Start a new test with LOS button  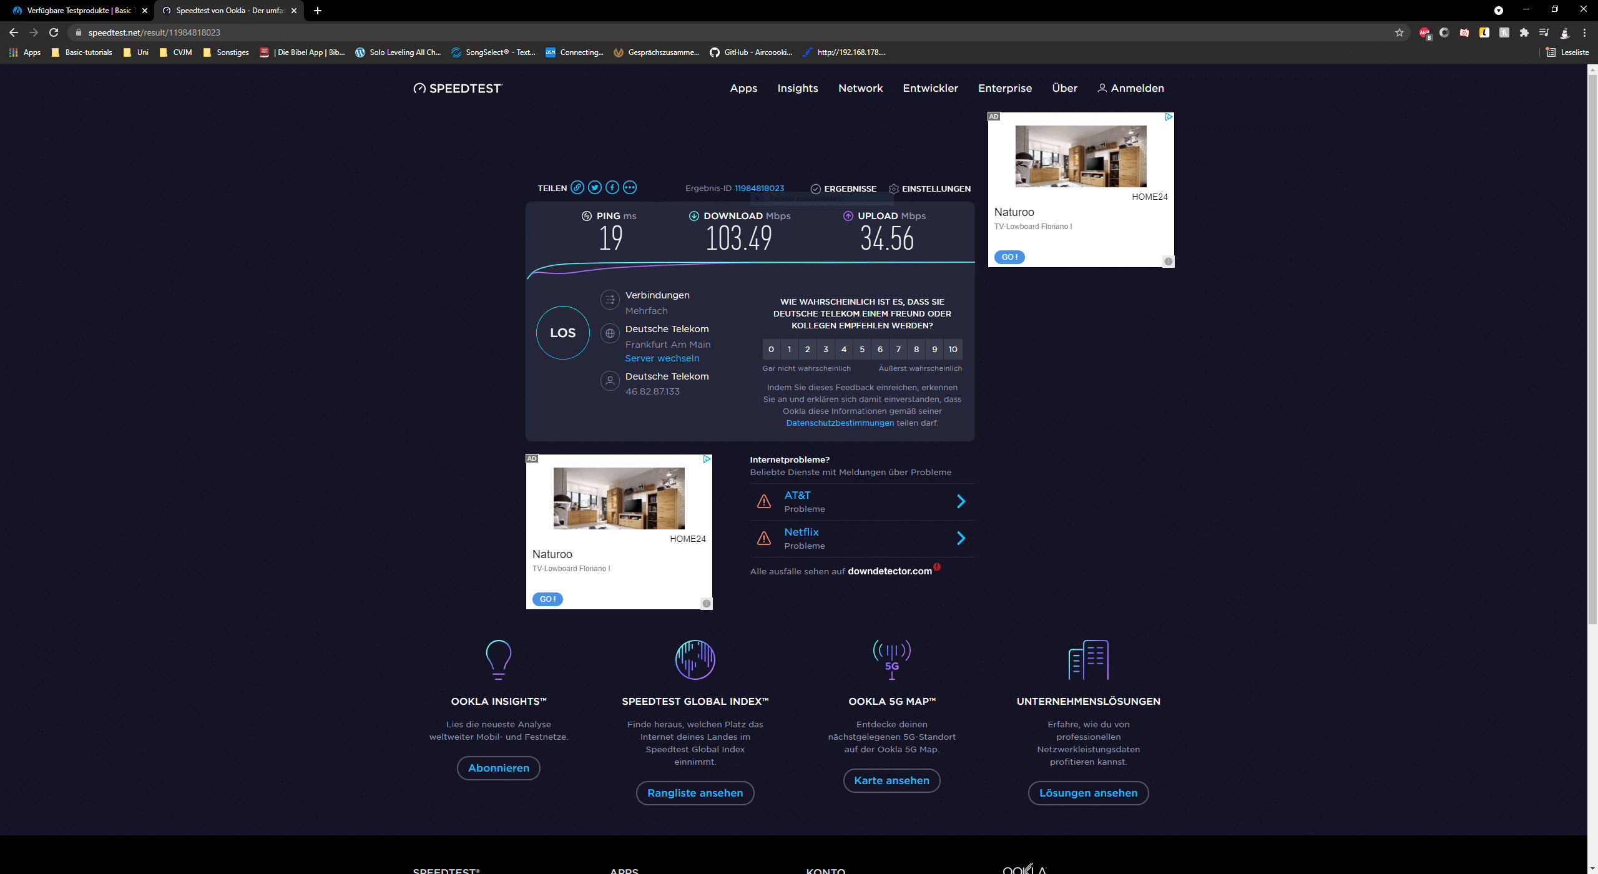point(562,333)
